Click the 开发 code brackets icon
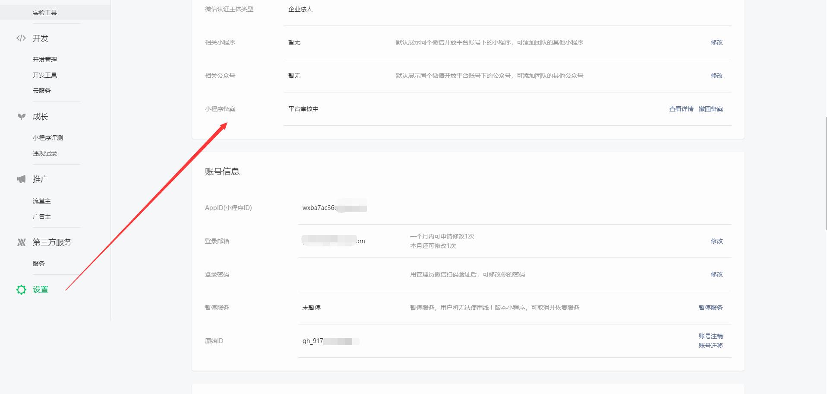The height and width of the screenshot is (394, 827). point(21,38)
